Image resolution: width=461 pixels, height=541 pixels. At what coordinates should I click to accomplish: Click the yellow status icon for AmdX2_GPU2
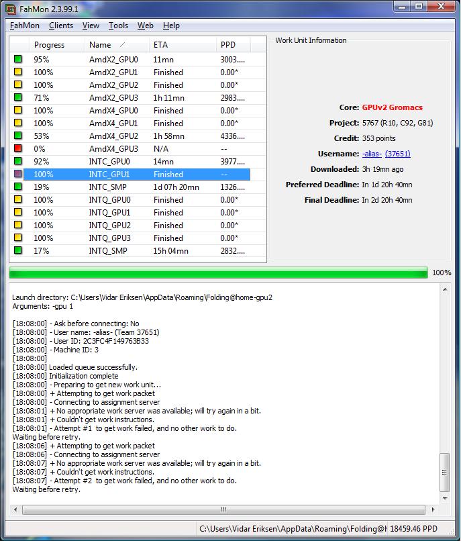(x=17, y=85)
